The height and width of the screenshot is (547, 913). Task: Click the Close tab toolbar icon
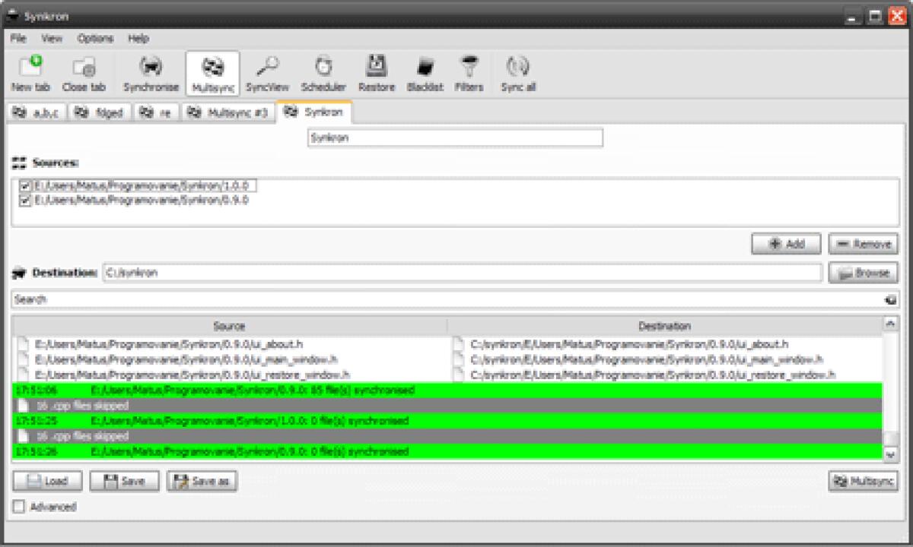(x=84, y=74)
